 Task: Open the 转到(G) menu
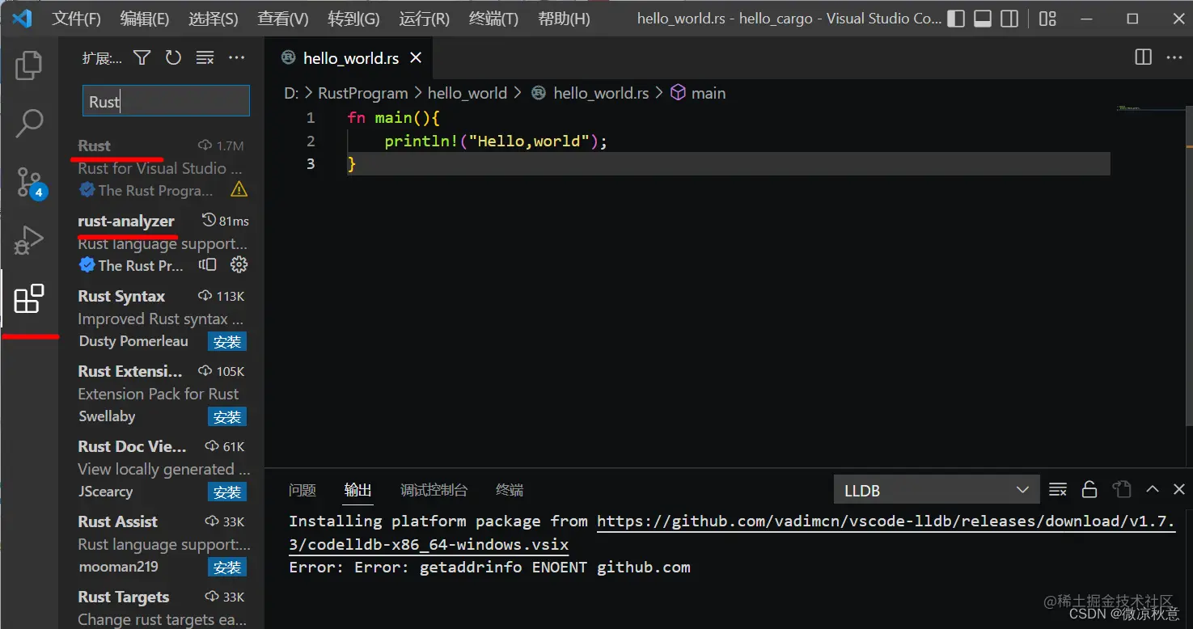(x=353, y=19)
